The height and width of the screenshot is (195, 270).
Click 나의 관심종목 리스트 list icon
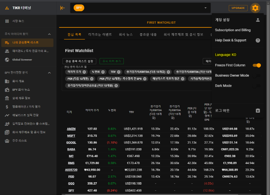(7, 43)
